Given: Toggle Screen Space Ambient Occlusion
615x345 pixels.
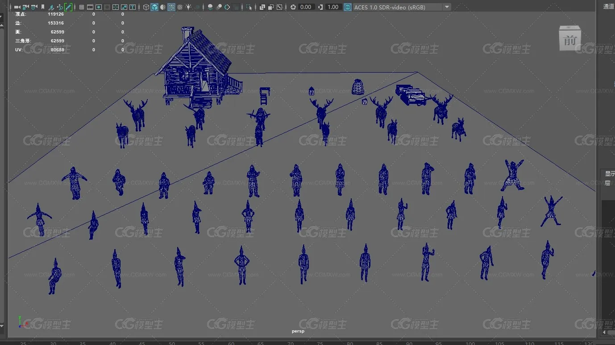Looking at the screenshot, I should pos(210,7).
